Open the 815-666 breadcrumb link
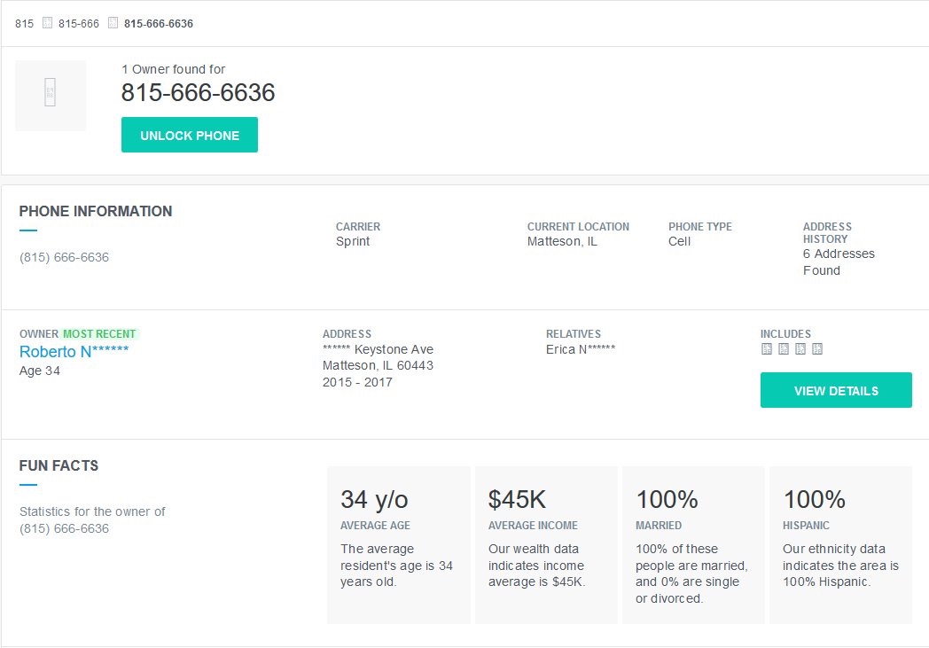Viewport: 929px width, 648px height. click(78, 24)
